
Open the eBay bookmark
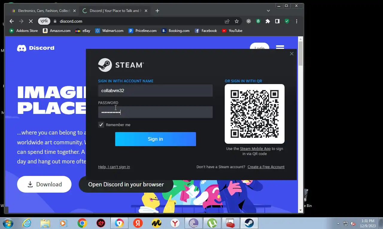[83, 31]
